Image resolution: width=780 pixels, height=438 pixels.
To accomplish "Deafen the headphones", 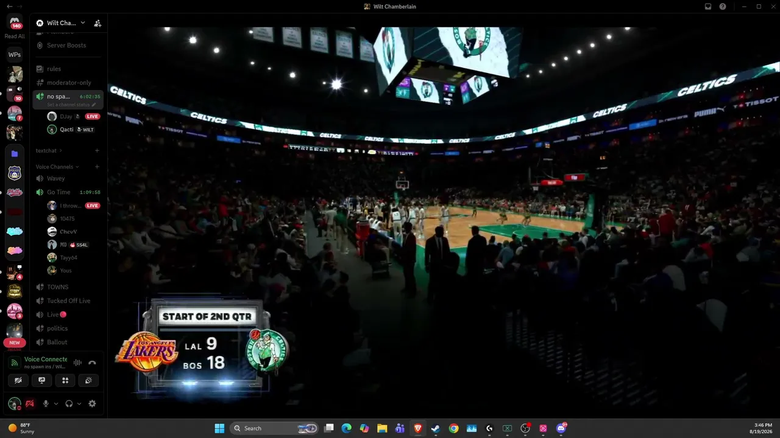I will tap(69, 403).
